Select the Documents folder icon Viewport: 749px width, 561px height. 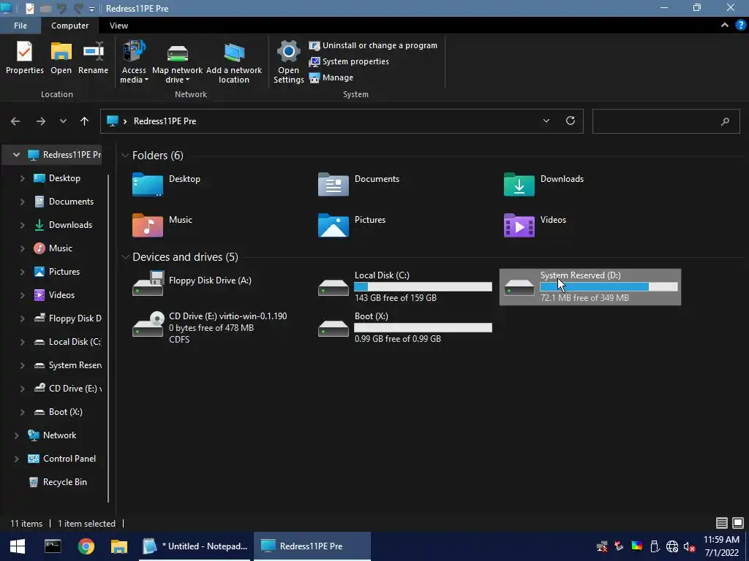click(x=334, y=184)
